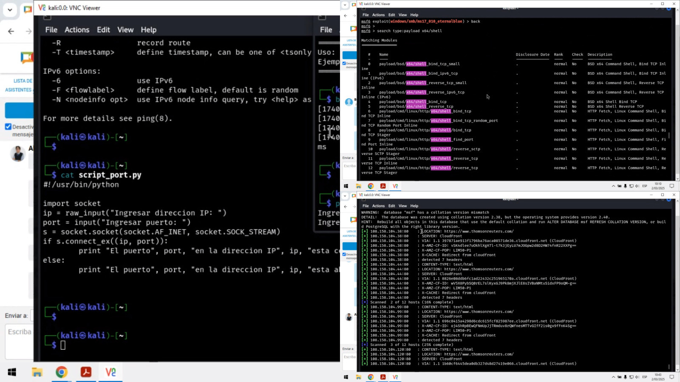Open the Edit menu in the CloudFront scan window
Screen dimensions: 680x382
coord(391,206)
